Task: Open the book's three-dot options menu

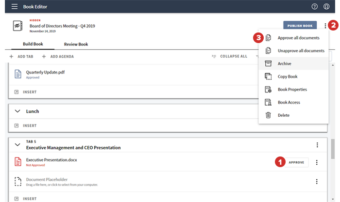Action: (x=325, y=25)
